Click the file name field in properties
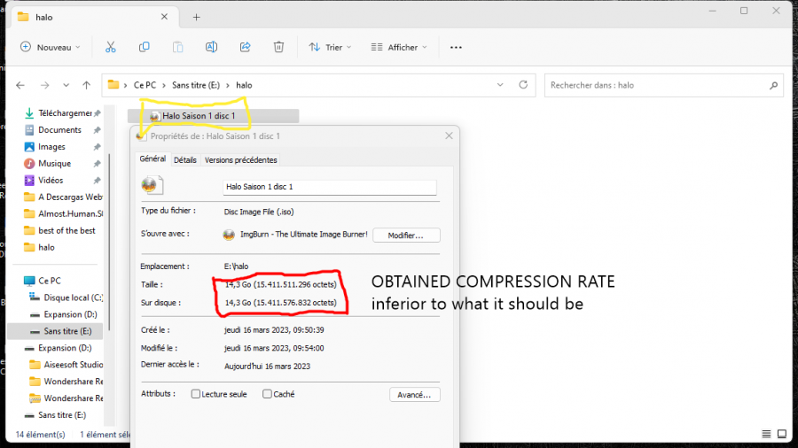Image resolution: width=798 pixels, height=448 pixels. click(x=329, y=187)
